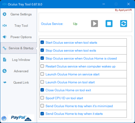
Task: Click the Game Settings gear icon
Action: [5, 14]
